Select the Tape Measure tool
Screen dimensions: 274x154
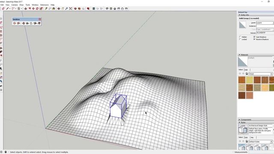point(46,9)
